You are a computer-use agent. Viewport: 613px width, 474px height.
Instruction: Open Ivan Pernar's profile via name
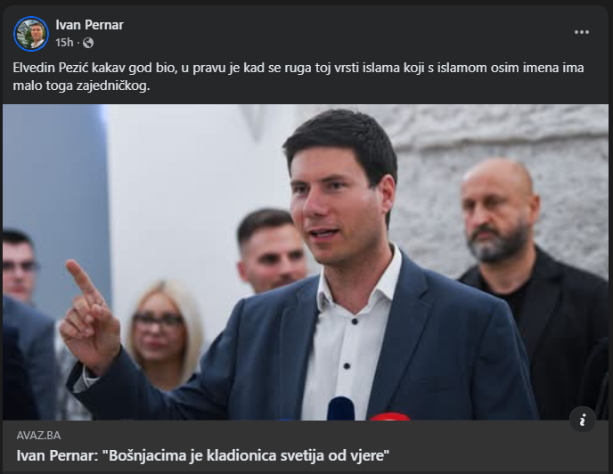click(x=89, y=25)
